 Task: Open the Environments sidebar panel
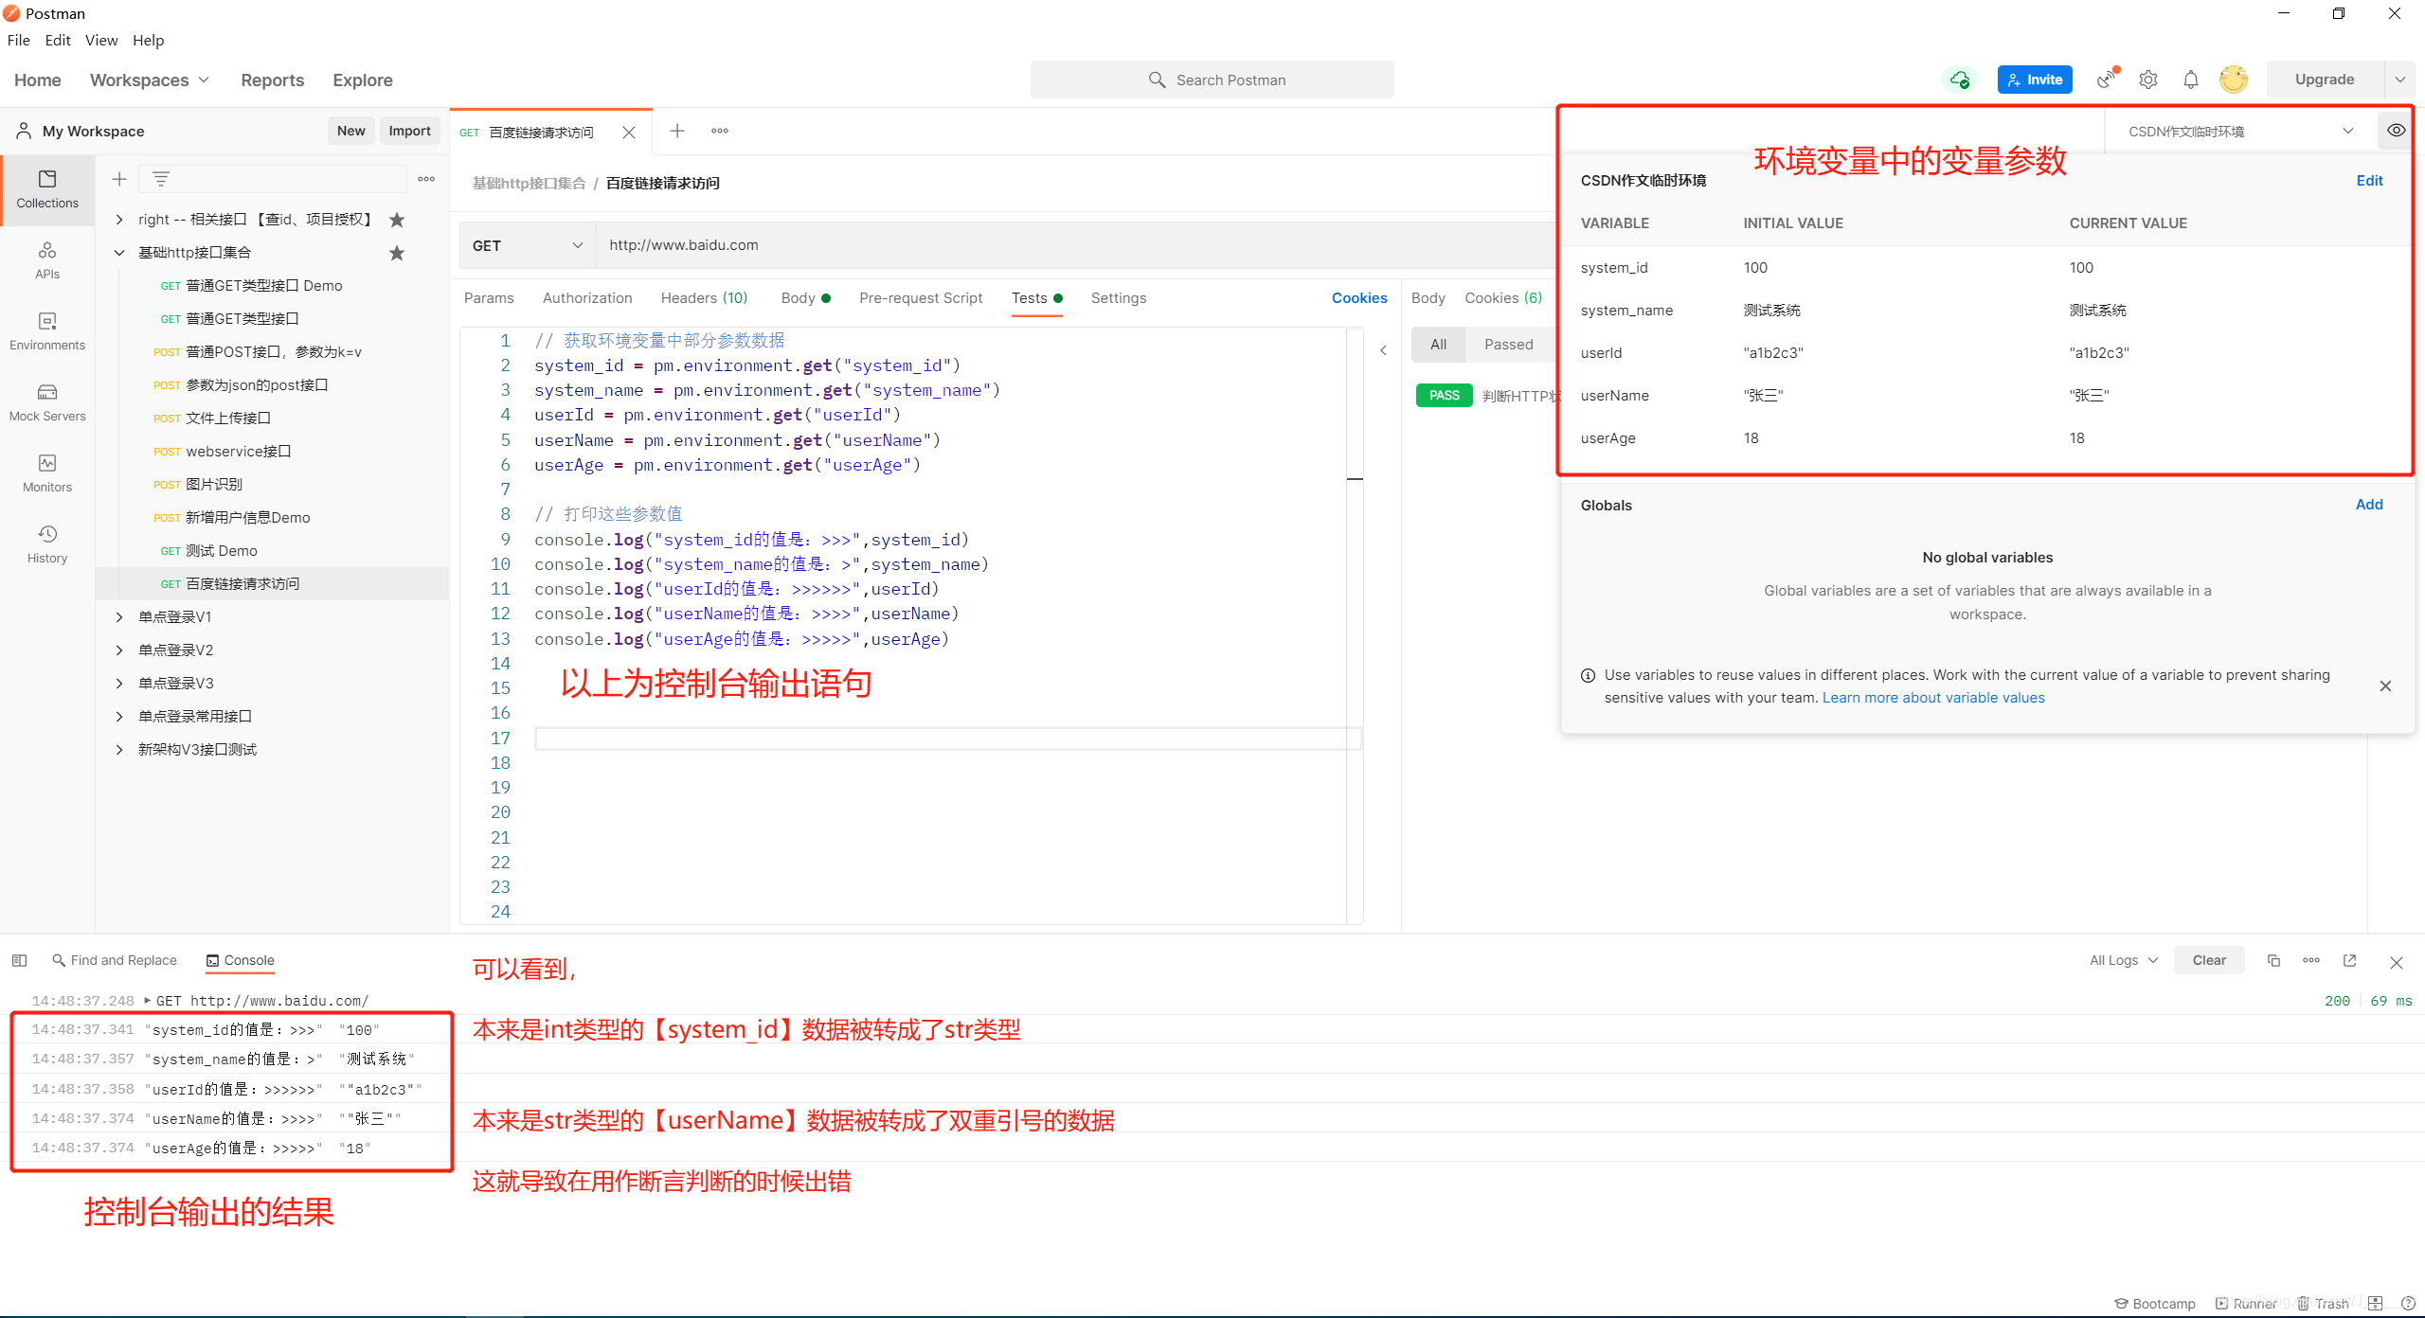tap(47, 331)
